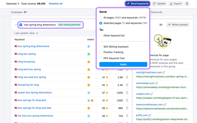Delete the 'boxspring for king' keyword row
This screenshot has height=123, width=197.
[127, 85]
